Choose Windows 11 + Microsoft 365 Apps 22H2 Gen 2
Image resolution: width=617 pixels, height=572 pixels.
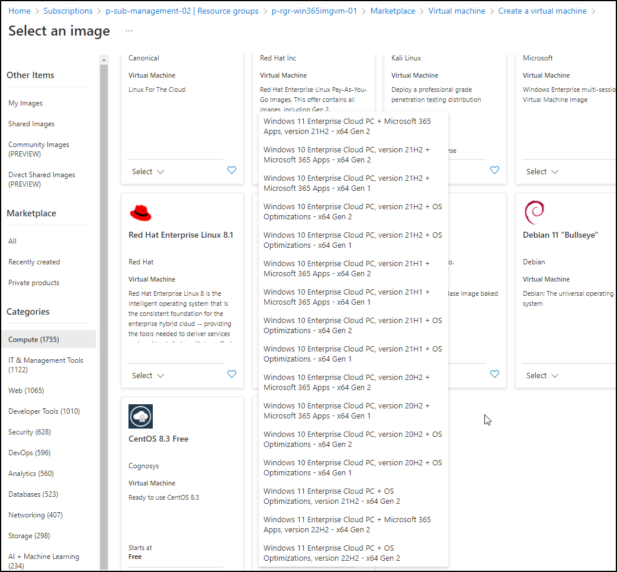click(x=353, y=525)
